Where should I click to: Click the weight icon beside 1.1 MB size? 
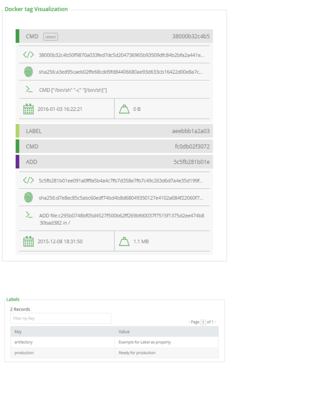click(124, 241)
